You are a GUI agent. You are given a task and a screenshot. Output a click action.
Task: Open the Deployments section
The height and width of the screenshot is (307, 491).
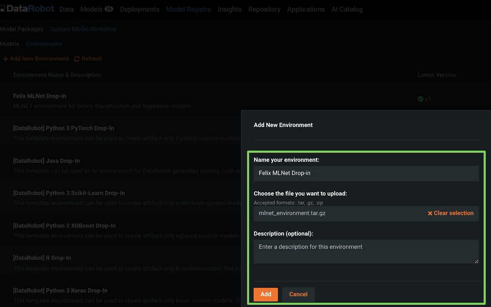pyautogui.click(x=140, y=9)
